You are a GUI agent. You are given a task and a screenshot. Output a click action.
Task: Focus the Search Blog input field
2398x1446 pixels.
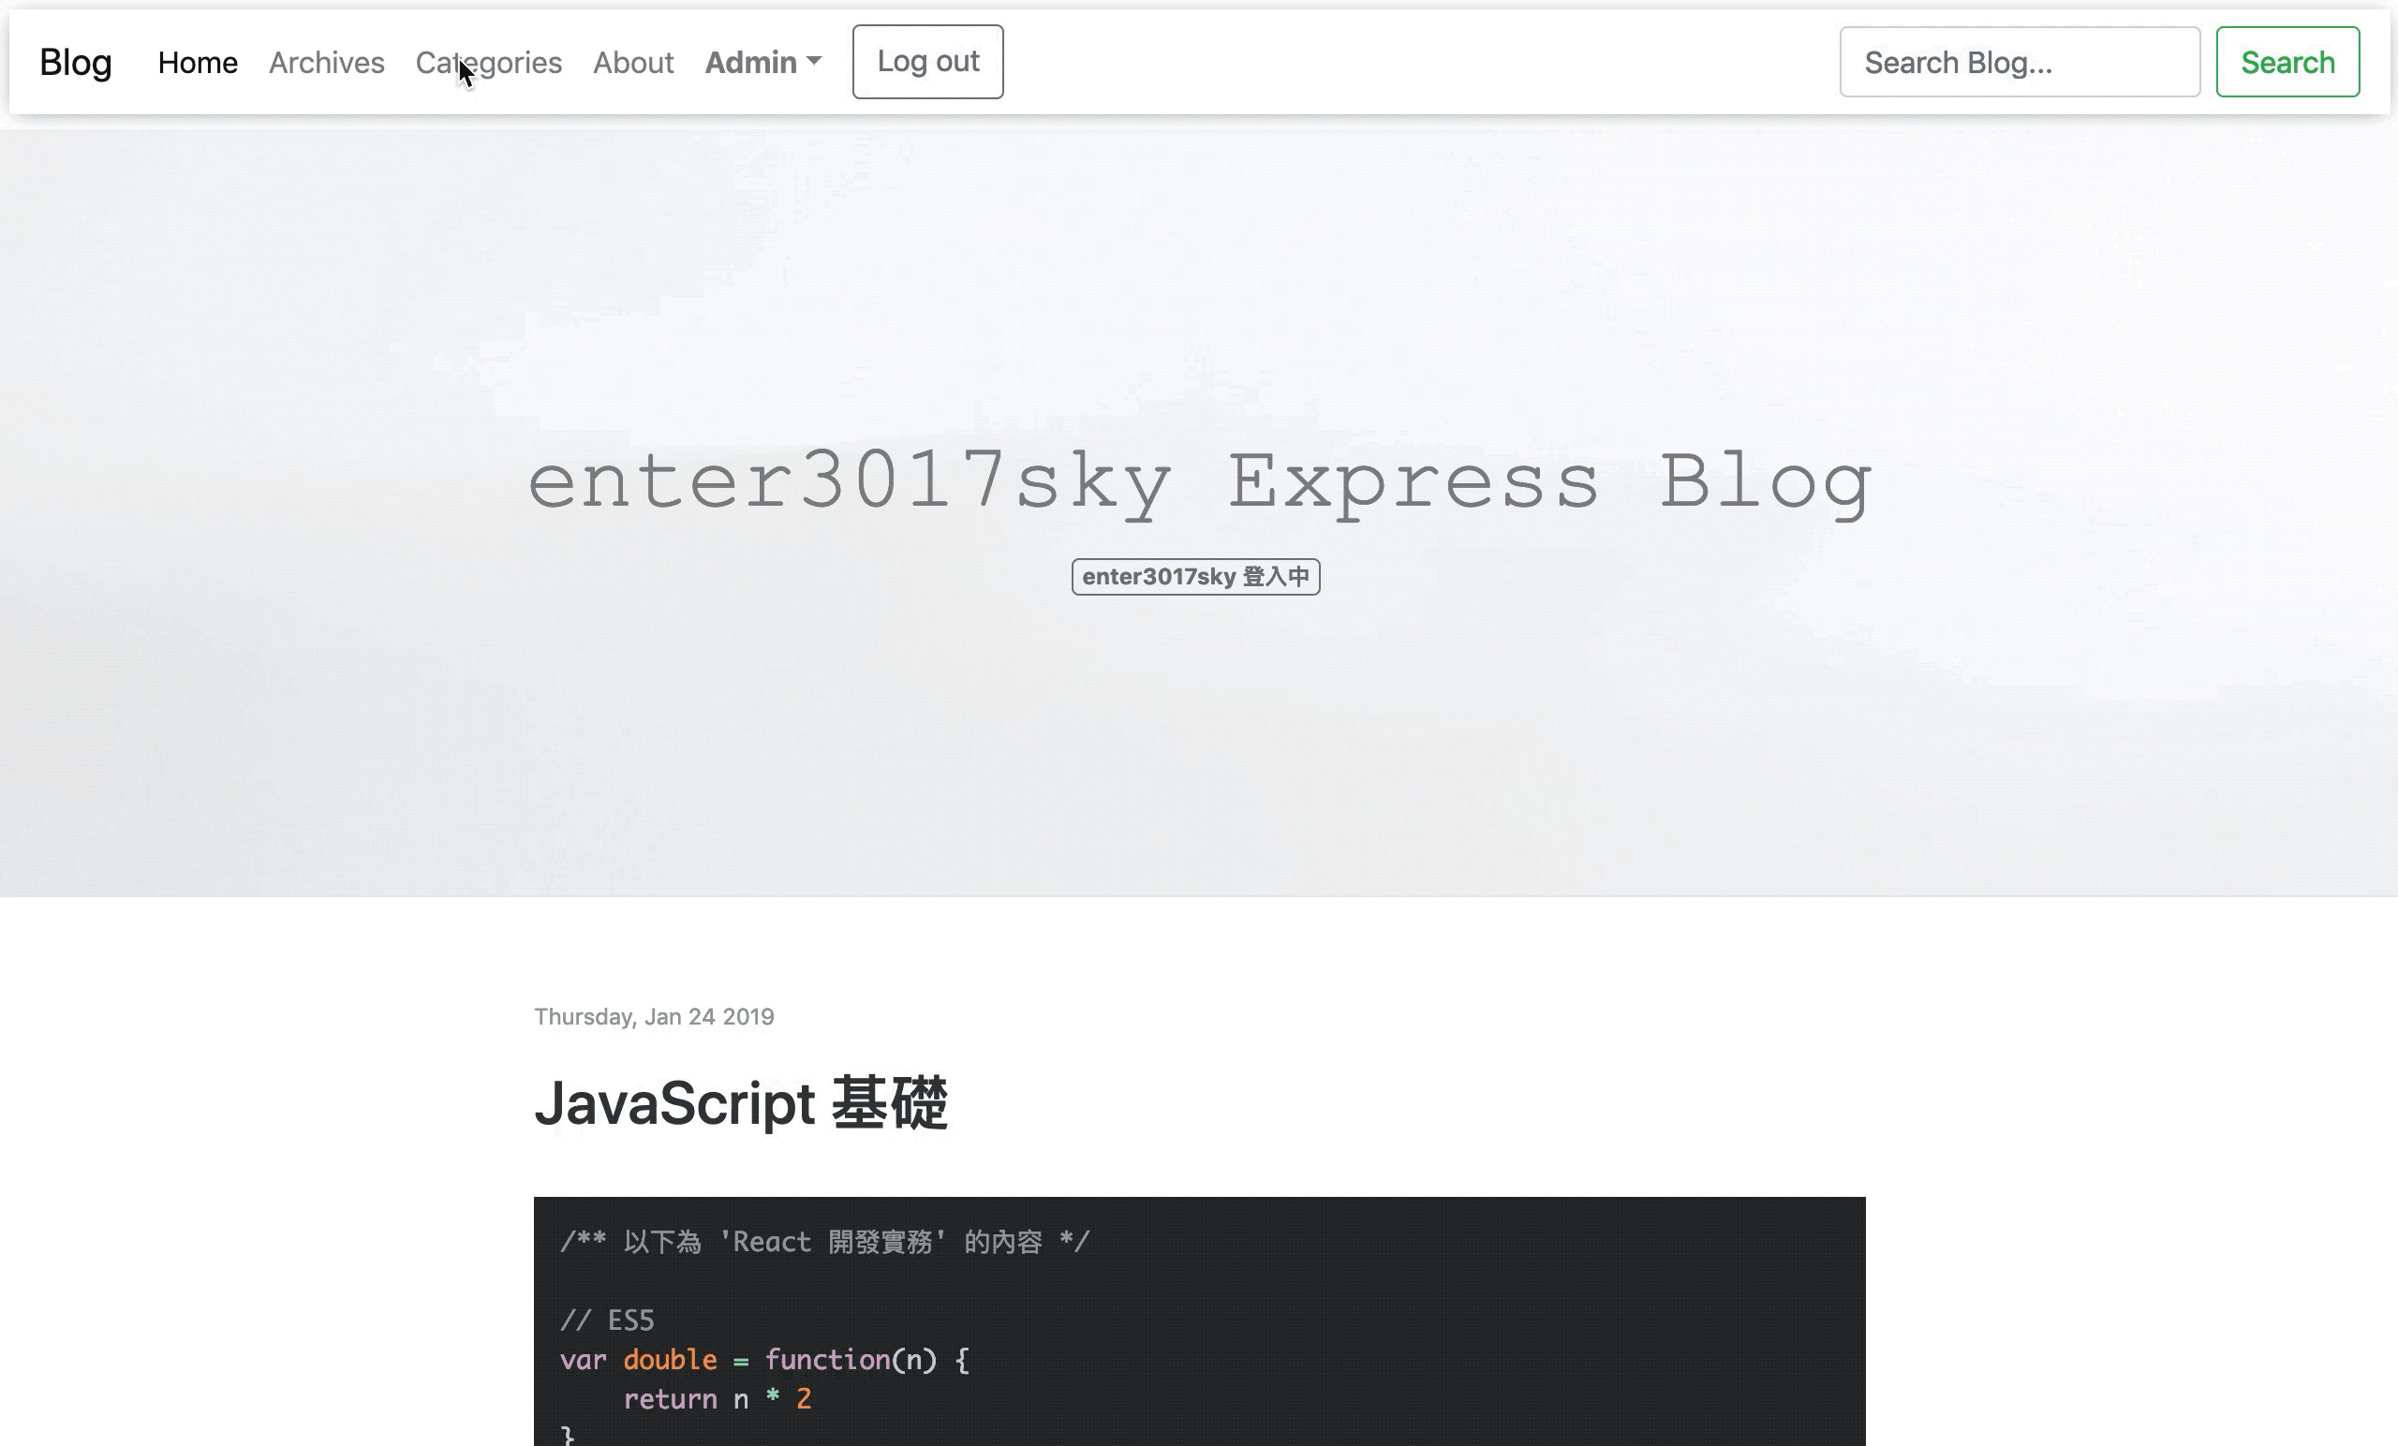pos(2019,62)
